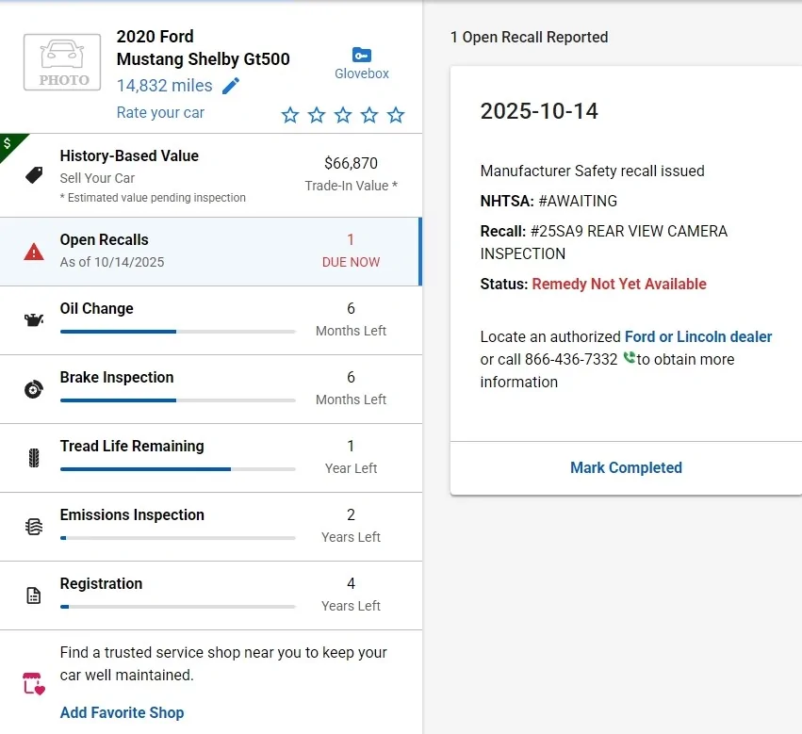
Task: Click the registration document icon
Action: (x=34, y=595)
